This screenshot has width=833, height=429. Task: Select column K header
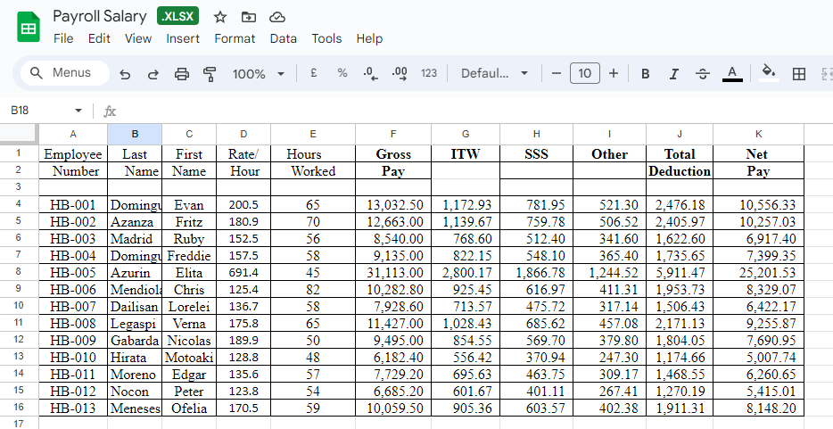[759, 135]
